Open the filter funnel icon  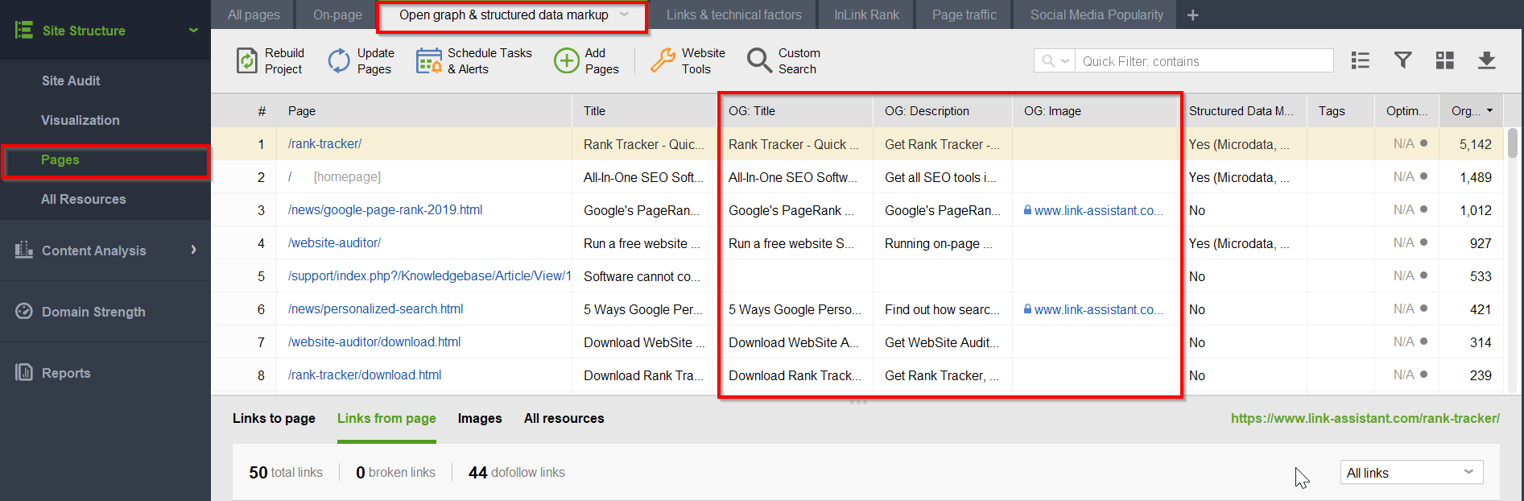click(x=1403, y=60)
